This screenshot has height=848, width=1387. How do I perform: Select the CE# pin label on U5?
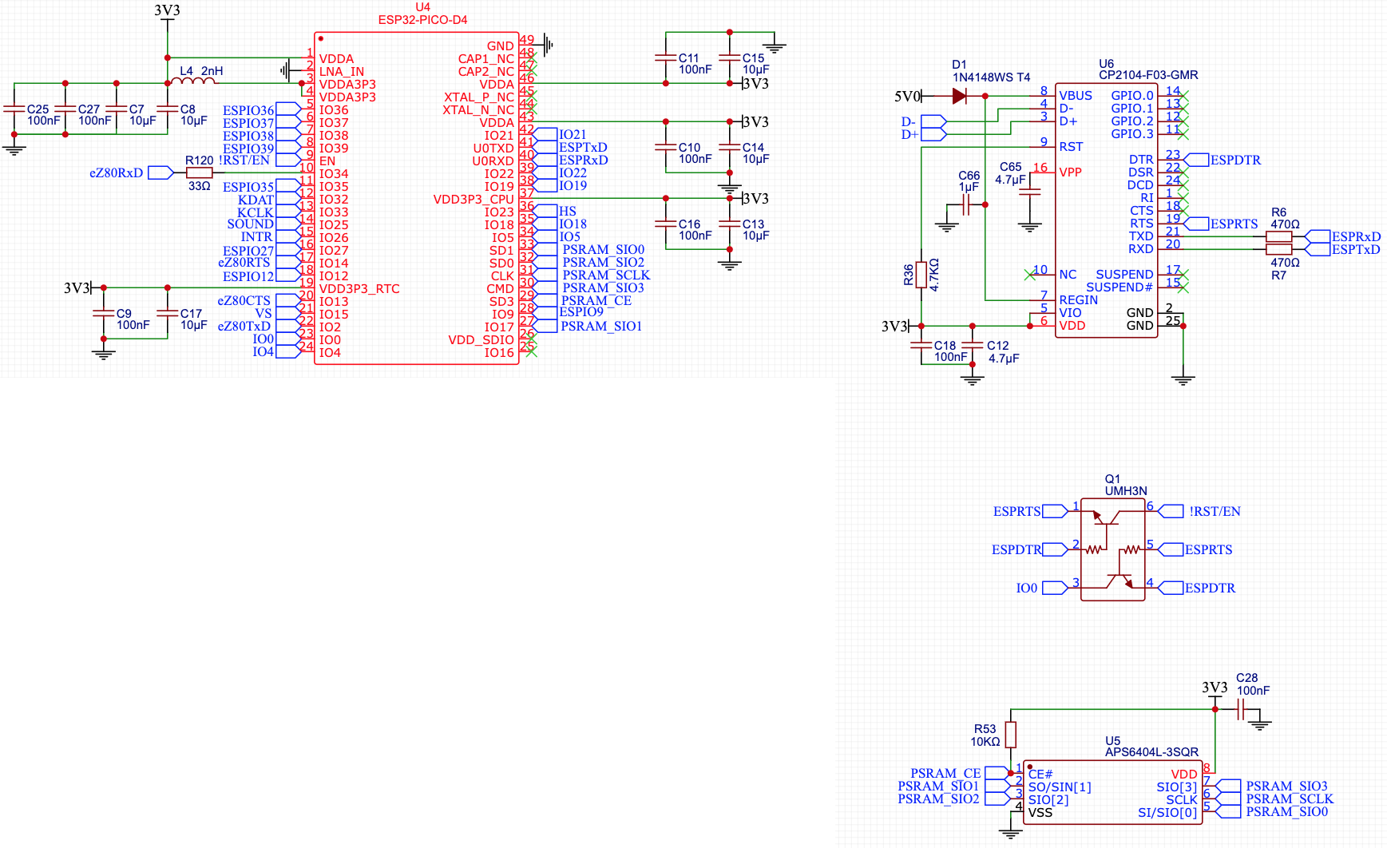tap(1040, 775)
